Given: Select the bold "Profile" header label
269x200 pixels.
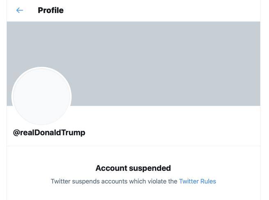Looking at the screenshot, I should coord(50,10).
